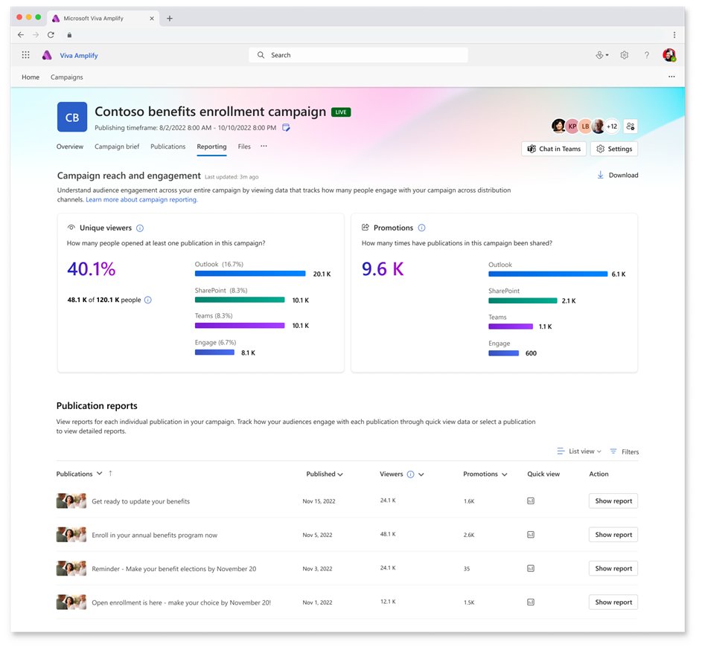
Task: Switch to the Campaign brief tab
Action: coord(116,147)
